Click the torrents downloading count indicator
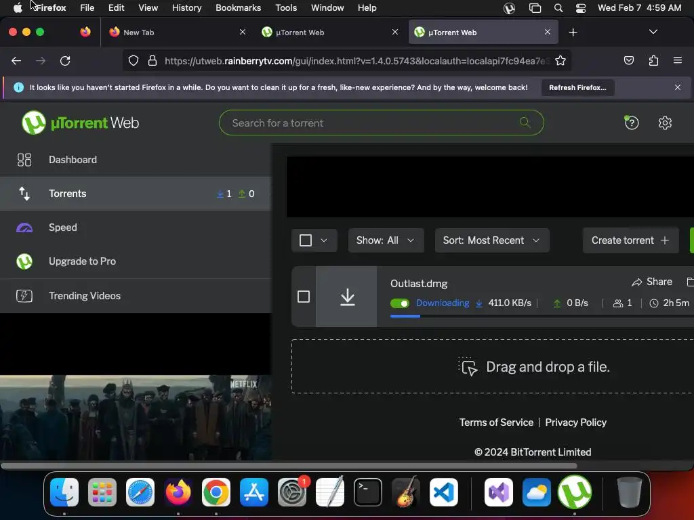This screenshot has height=520, width=694. click(224, 194)
